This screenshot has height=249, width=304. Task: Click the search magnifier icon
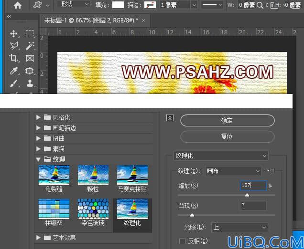(x=260, y=5)
